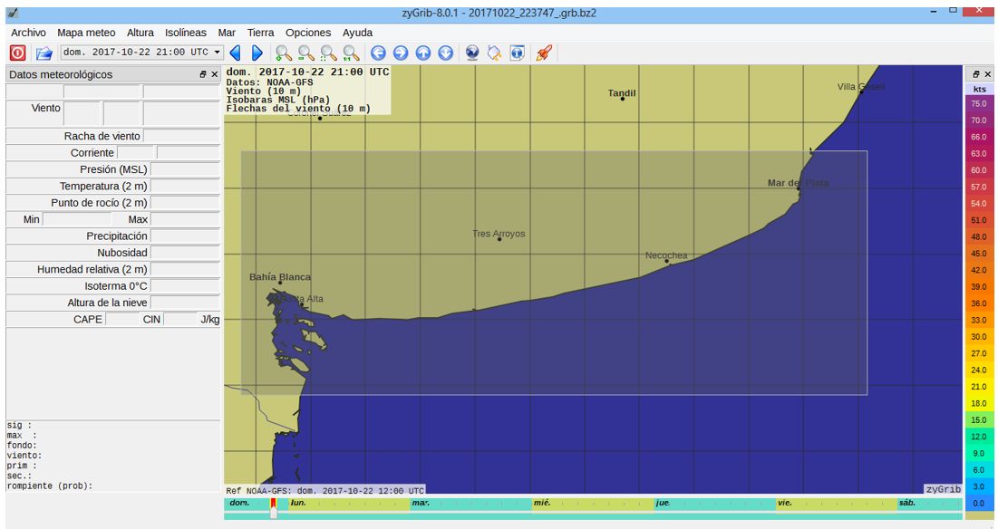Click the Humedad relativa (2 m) label
This screenshot has width=998, height=529.
(92, 269)
